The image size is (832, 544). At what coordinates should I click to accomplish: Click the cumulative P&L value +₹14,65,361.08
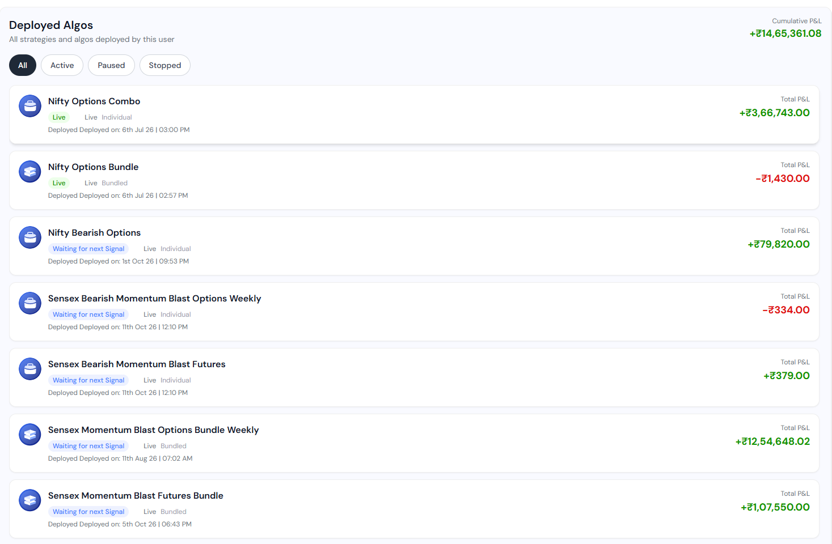pos(785,33)
